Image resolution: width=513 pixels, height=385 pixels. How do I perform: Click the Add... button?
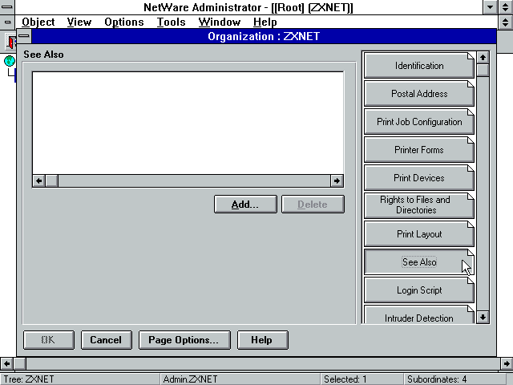coord(245,205)
